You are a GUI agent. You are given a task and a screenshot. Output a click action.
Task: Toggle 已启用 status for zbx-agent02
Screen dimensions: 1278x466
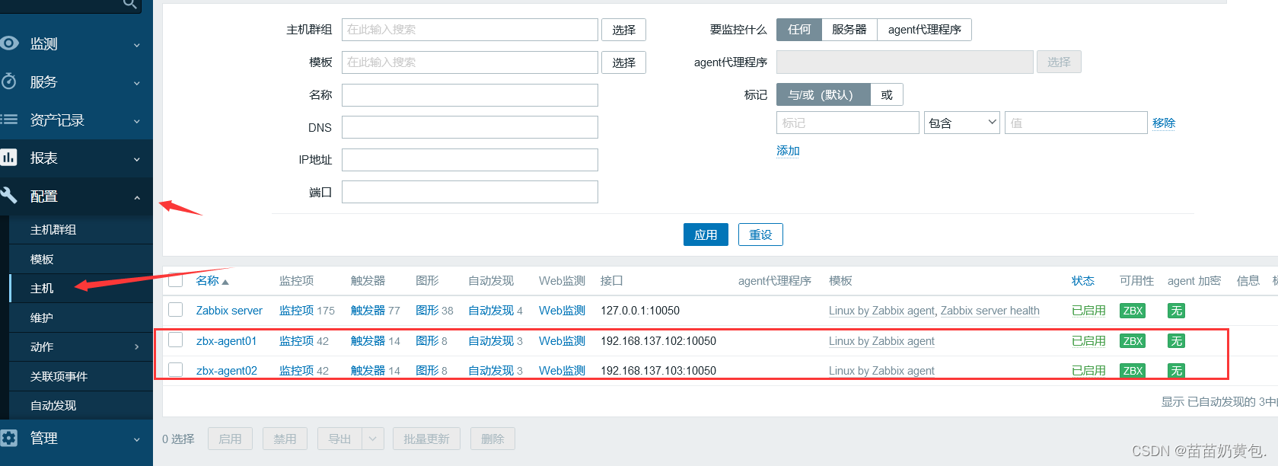coord(1088,371)
